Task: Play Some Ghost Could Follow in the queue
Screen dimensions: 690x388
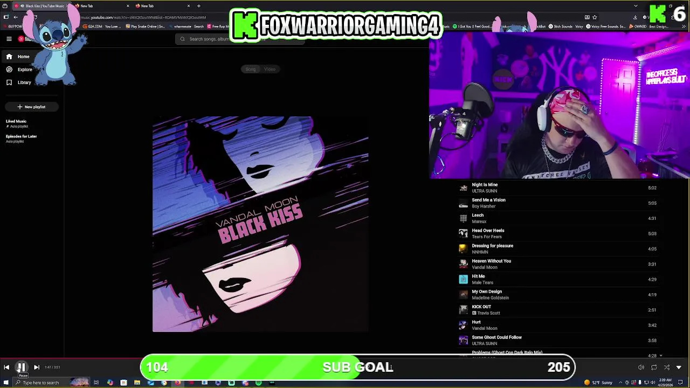Action: [558, 341]
